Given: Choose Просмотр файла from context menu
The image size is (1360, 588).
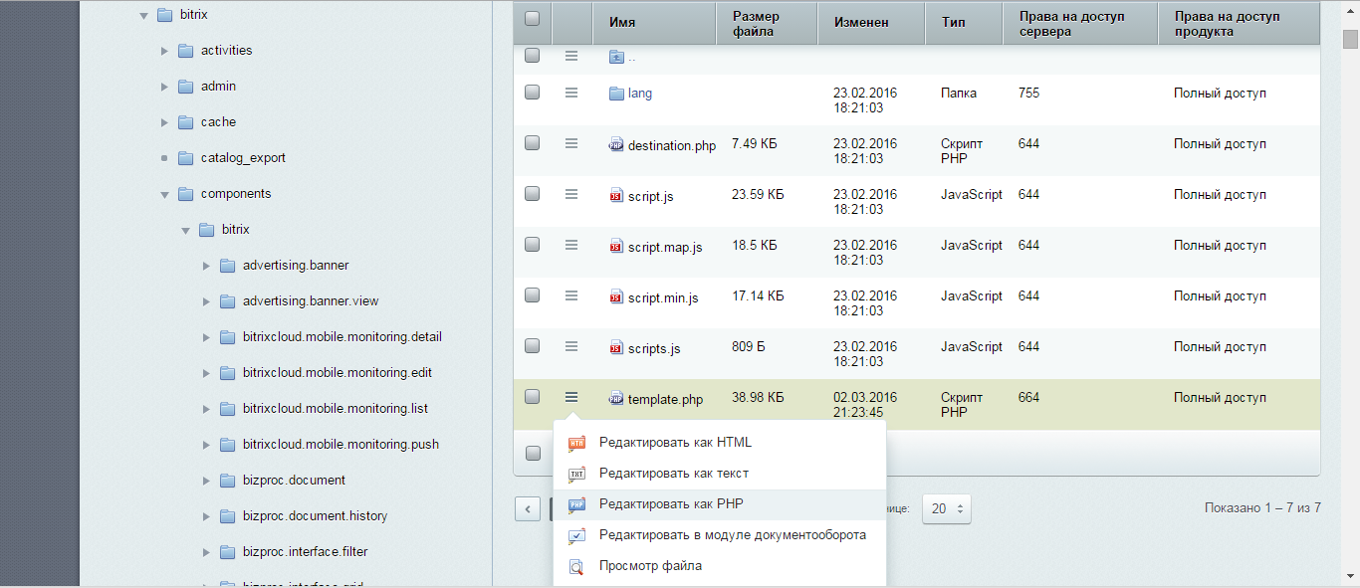Looking at the screenshot, I should point(719,566).
